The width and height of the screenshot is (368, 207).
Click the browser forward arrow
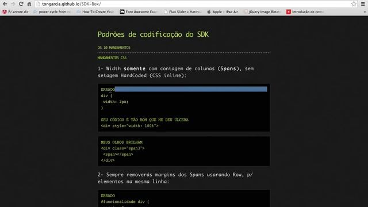tap(13, 4)
